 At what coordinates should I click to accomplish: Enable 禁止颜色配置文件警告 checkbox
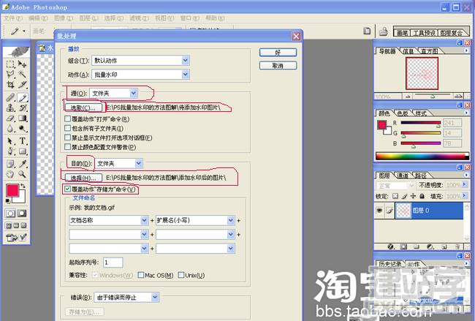coord(67,147)
